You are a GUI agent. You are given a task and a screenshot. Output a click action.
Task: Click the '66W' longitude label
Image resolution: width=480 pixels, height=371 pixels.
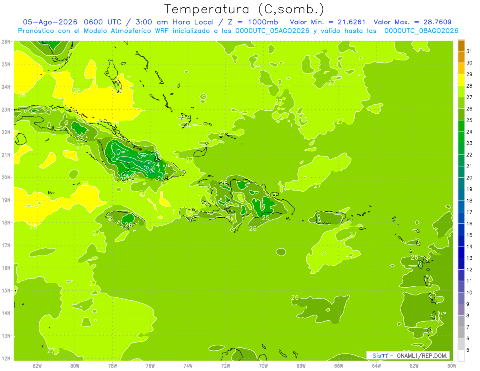pyautogui.click(x=338, y=365)
